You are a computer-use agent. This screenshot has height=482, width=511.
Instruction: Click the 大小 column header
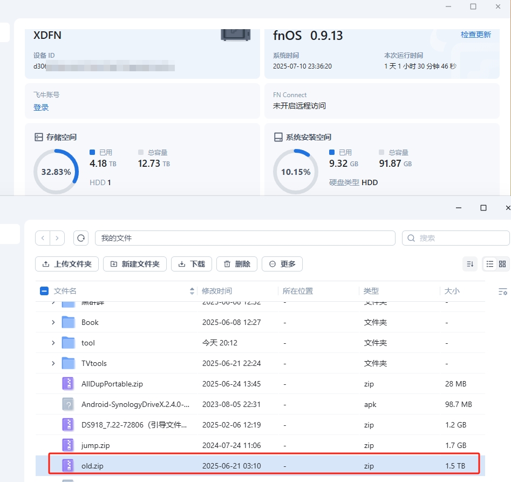click(x=452, y=291)
